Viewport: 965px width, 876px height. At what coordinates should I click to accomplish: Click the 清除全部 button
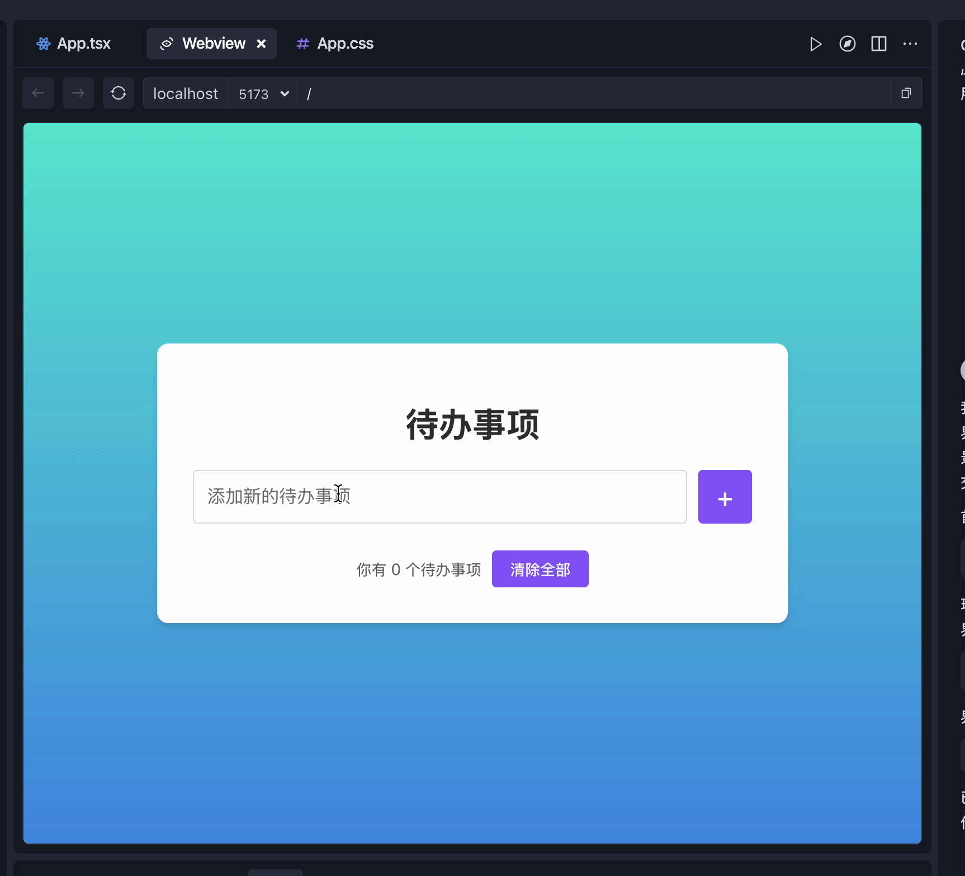click(x=540, y=568)
